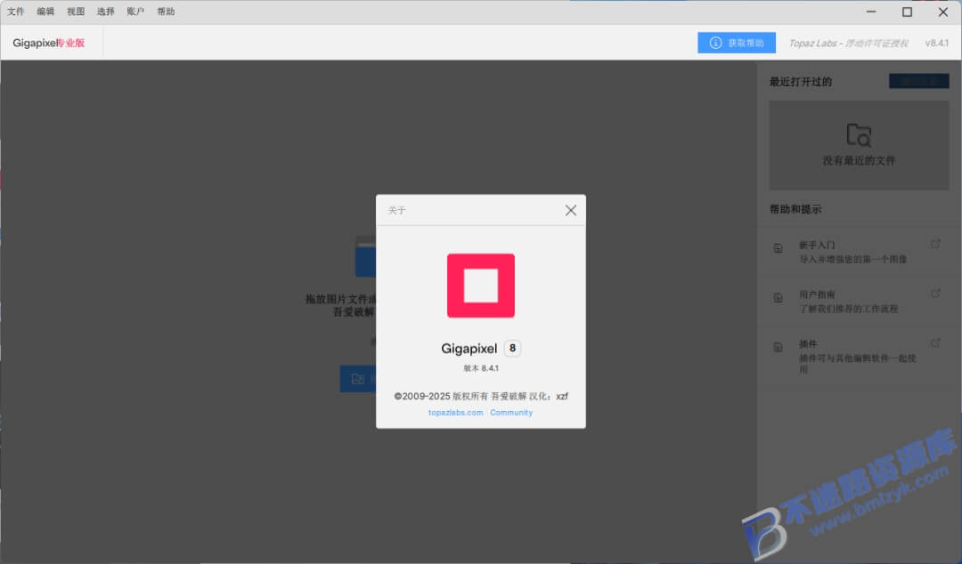The image size is (962, 564).
Task: Click the 版本 8.4.1 text in dialog
Action: pyautogui.click(x=481, y=367)
